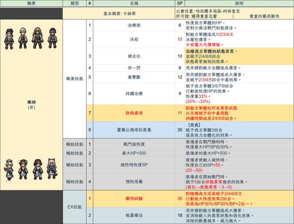This screenshot has height=224, width=294.
Task: Select the EX技能 category cell
Action: [74, 207]
